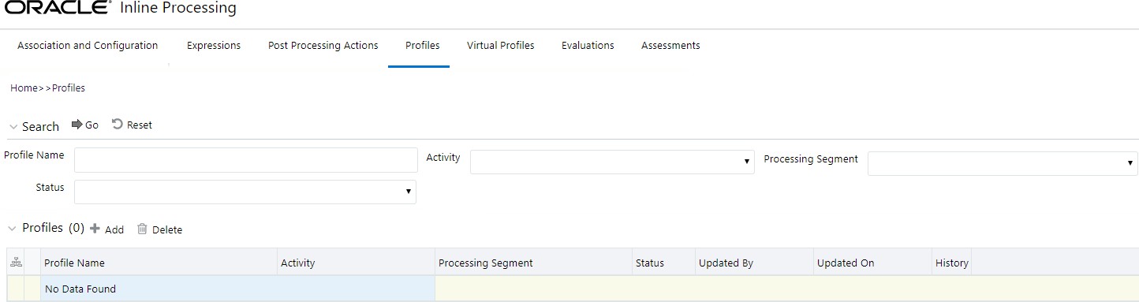The width and height of the screenshot is (1139, 302).
Task: Click the Reset circular arrow icon
Action: [x=118, y=125]
